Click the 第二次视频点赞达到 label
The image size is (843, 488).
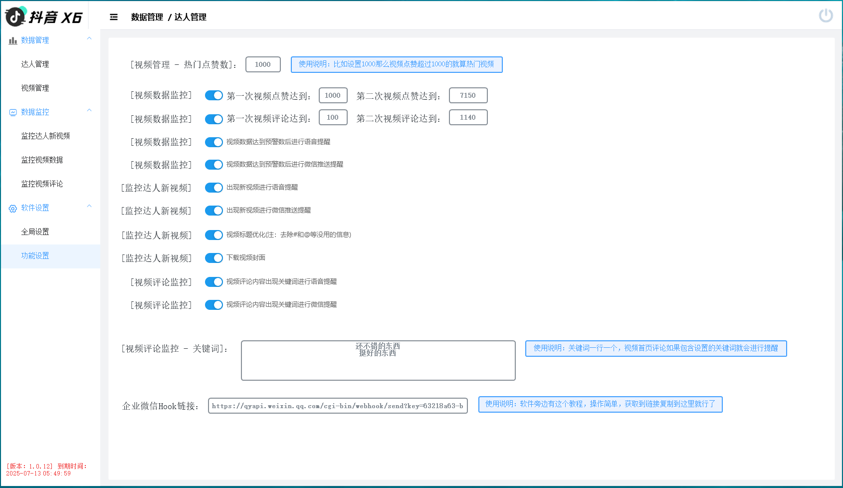pyautogui.click(x=399, y=96)
